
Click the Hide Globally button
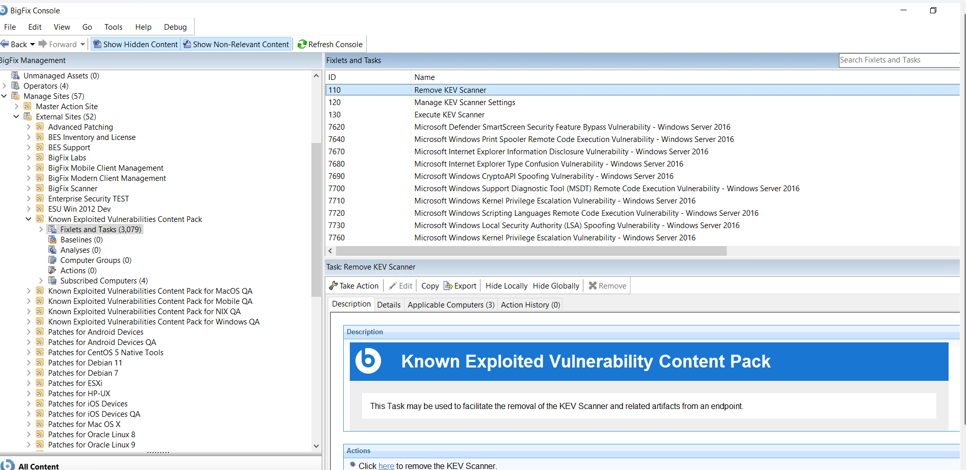pos(556,286)
